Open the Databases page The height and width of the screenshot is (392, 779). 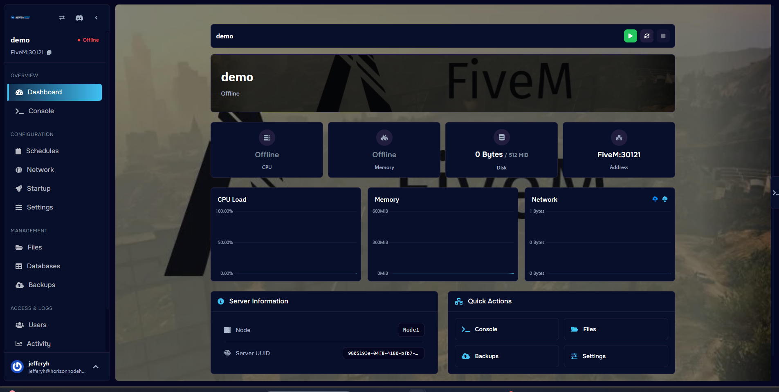(x=55, y=266)
